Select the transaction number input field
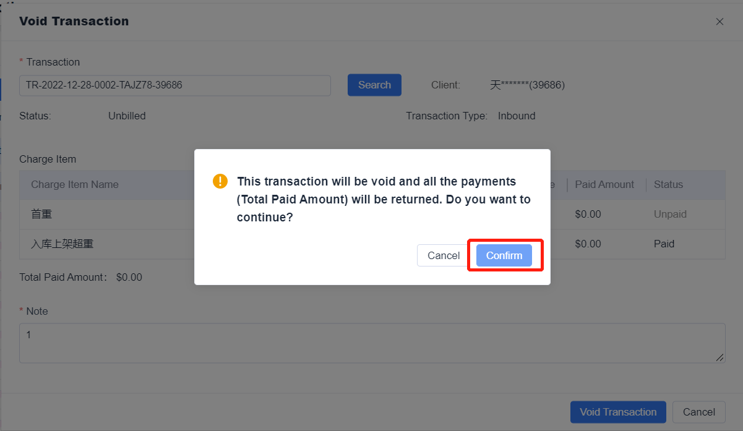 click(x=174, y=85)
